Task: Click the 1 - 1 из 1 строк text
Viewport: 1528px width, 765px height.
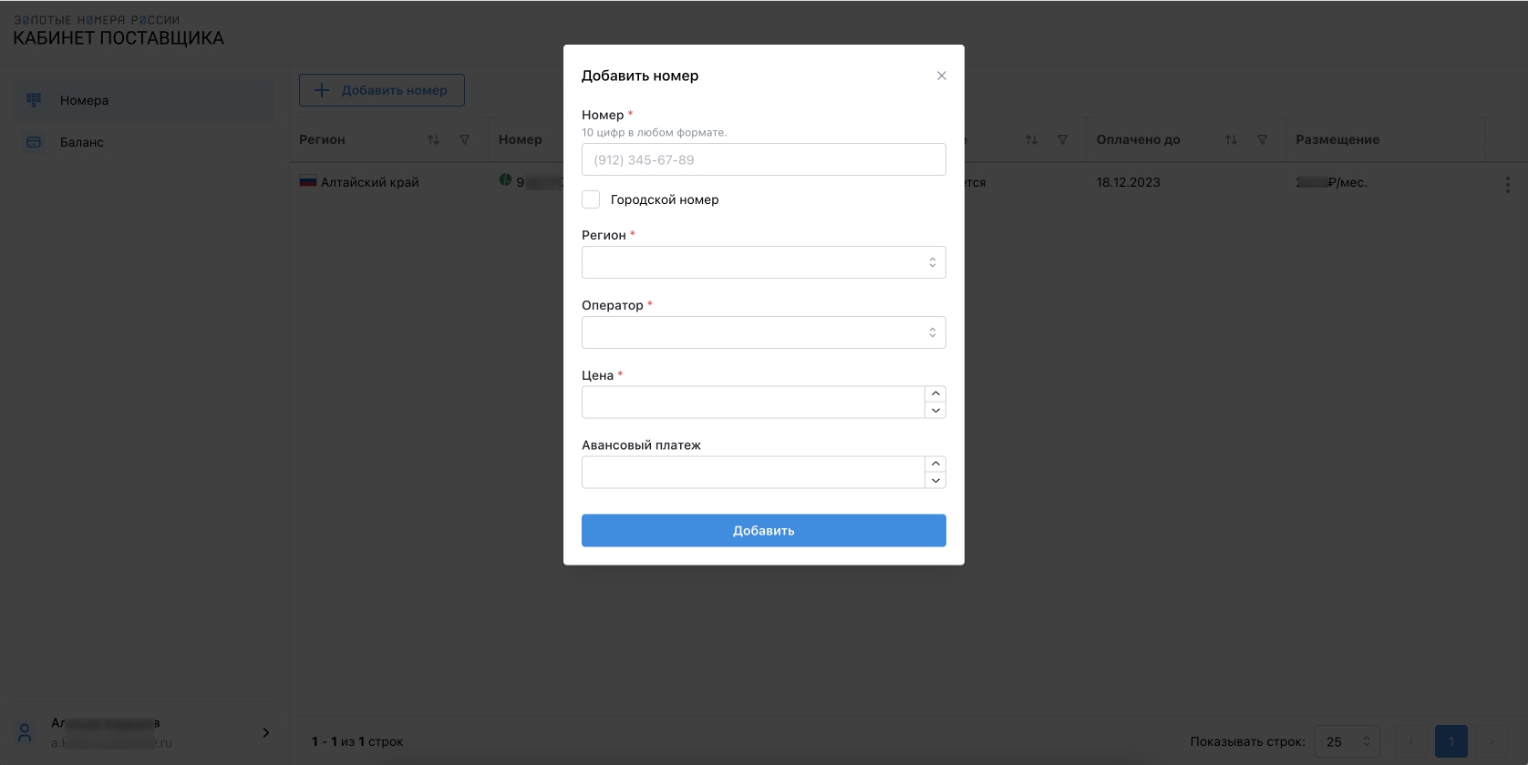Action: click(x=357, y=741)
